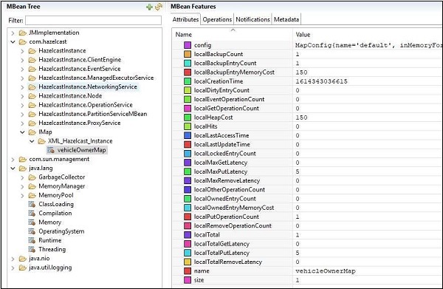Click the localBackupEntryCount attribute icon

188,63
